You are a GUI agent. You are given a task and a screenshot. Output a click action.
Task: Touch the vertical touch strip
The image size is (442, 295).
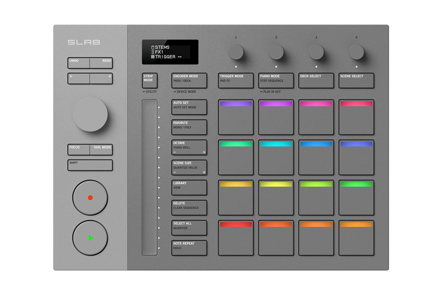click(x=150, y=177)
